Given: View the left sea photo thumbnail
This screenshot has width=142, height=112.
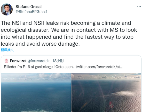Looking at the screenshot, I should click(x=36, y=93).
